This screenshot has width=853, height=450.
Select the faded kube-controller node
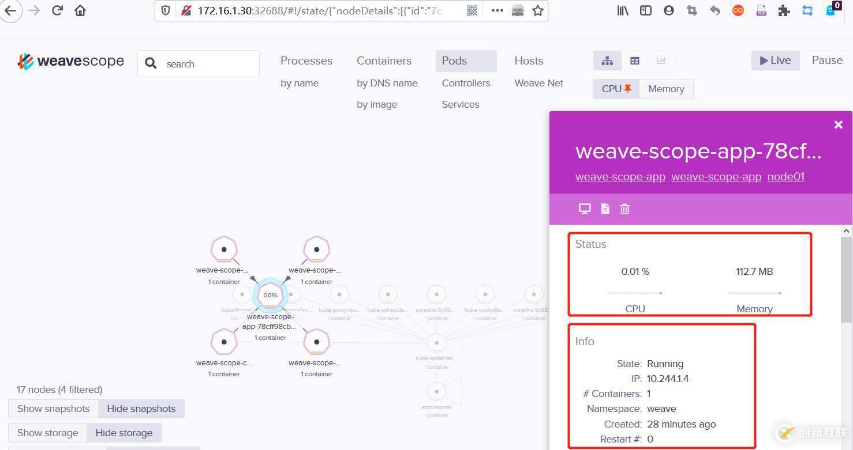485,294
